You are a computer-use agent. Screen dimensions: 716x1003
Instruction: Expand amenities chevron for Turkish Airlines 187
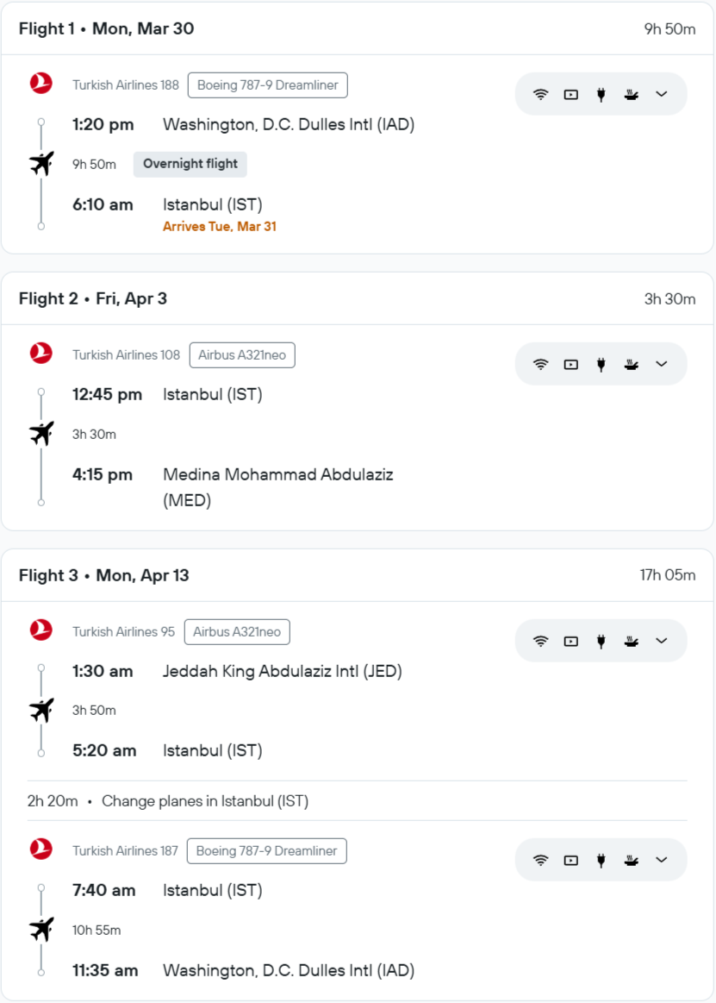[x=662, y=860]
